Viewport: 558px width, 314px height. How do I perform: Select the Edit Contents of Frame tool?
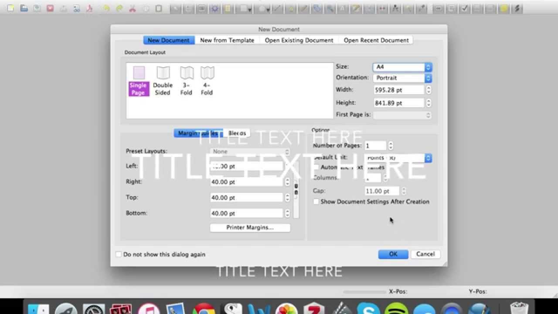(343, 8)
